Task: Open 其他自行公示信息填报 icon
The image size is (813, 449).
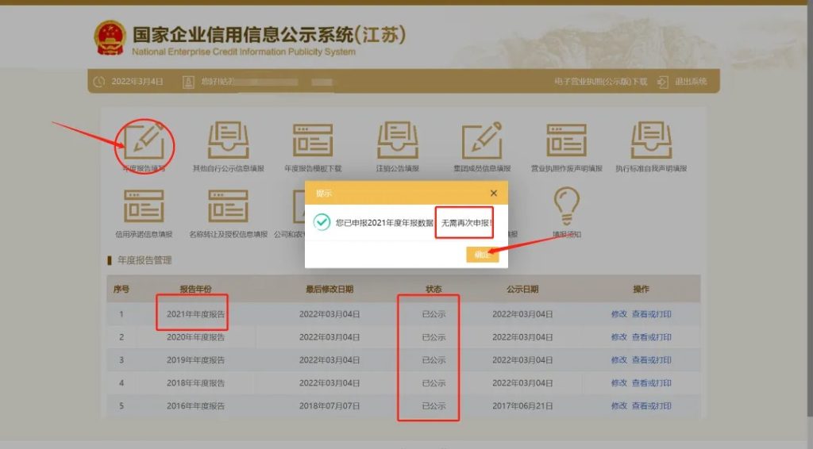Action: point(229,141)
